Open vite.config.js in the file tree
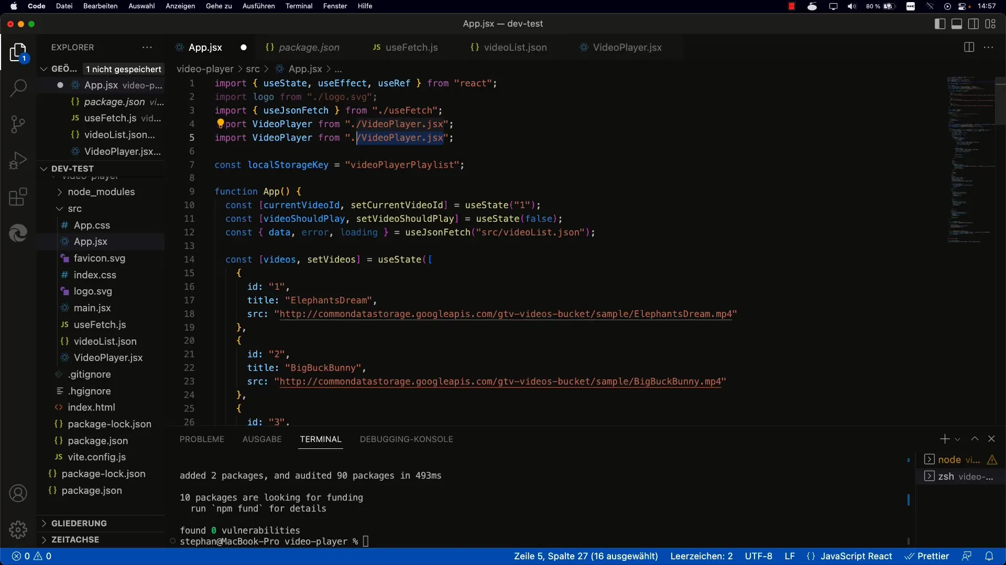Image resolution: width=1006 pixels, height=565 pixels. [x=96, y=457]
